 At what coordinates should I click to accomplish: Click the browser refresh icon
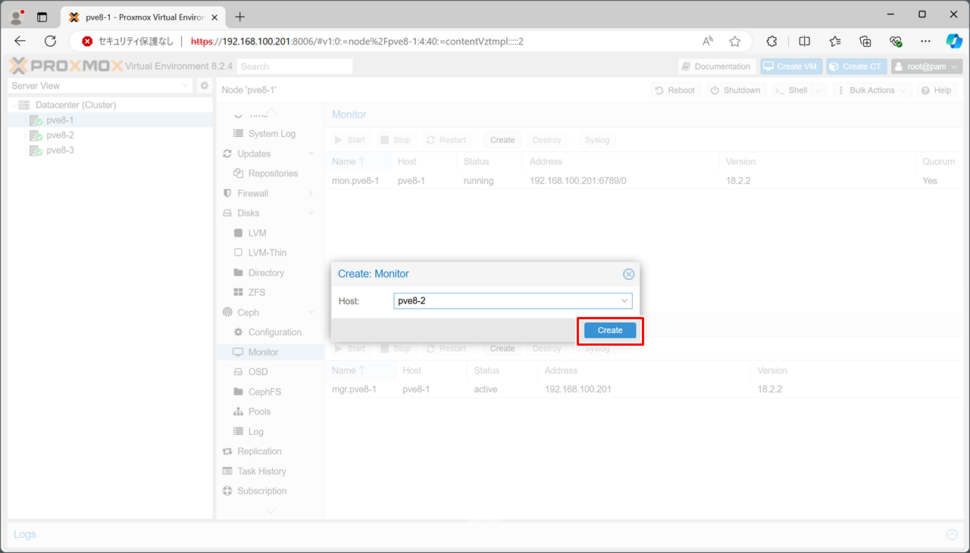51,42
